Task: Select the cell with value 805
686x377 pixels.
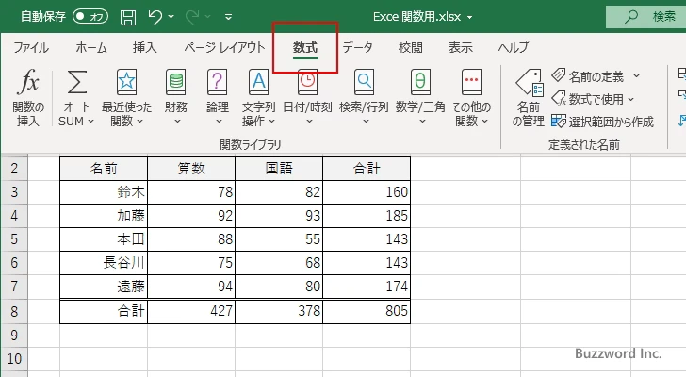Action: [367, 311]
